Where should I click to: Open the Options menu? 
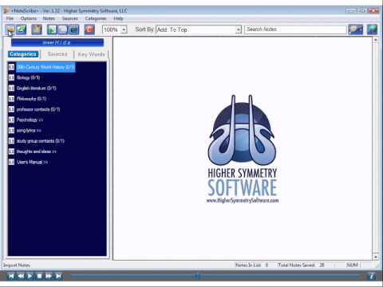click(29, 18)
